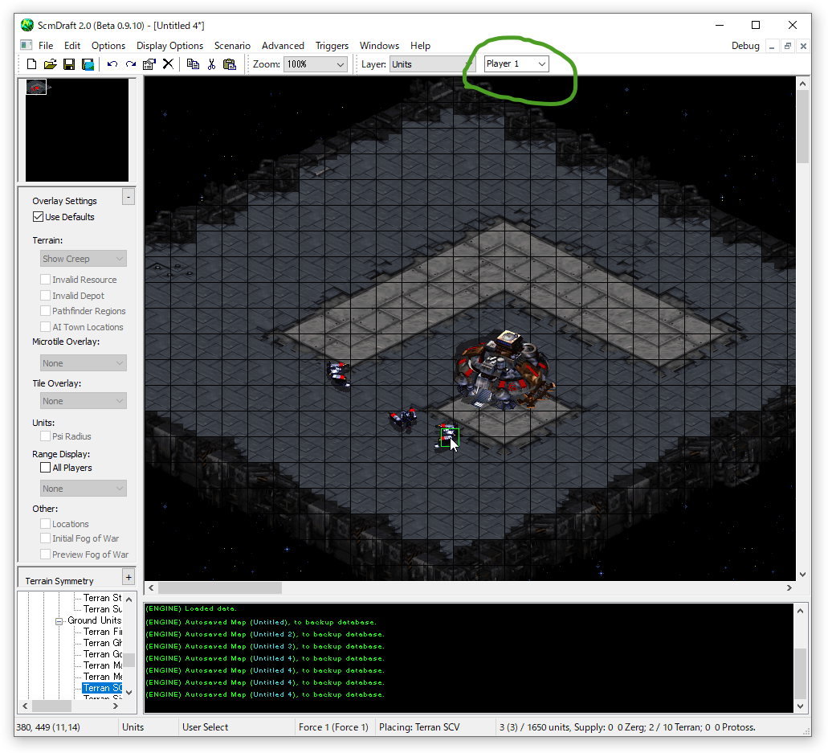Paste from clipboard with paste icon

click(230, 64)
